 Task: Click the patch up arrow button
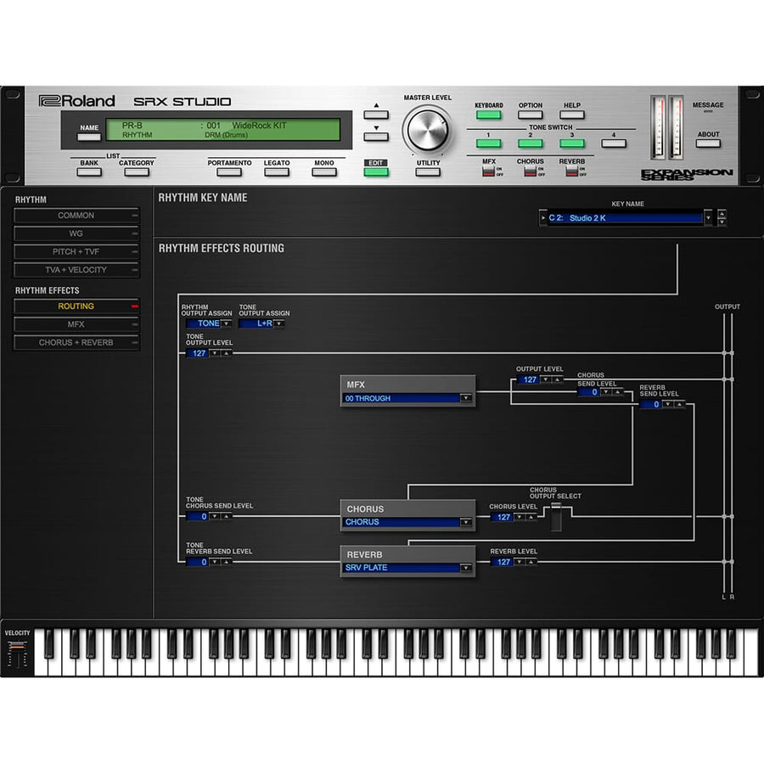click(376, 115)
